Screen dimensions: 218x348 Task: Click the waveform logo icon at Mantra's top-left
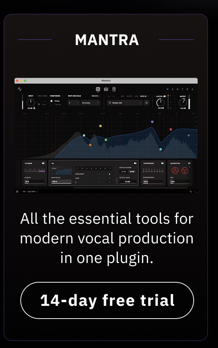(x=20, y=89)
